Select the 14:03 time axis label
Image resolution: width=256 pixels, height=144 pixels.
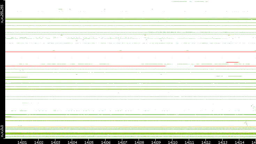[55, 142]
